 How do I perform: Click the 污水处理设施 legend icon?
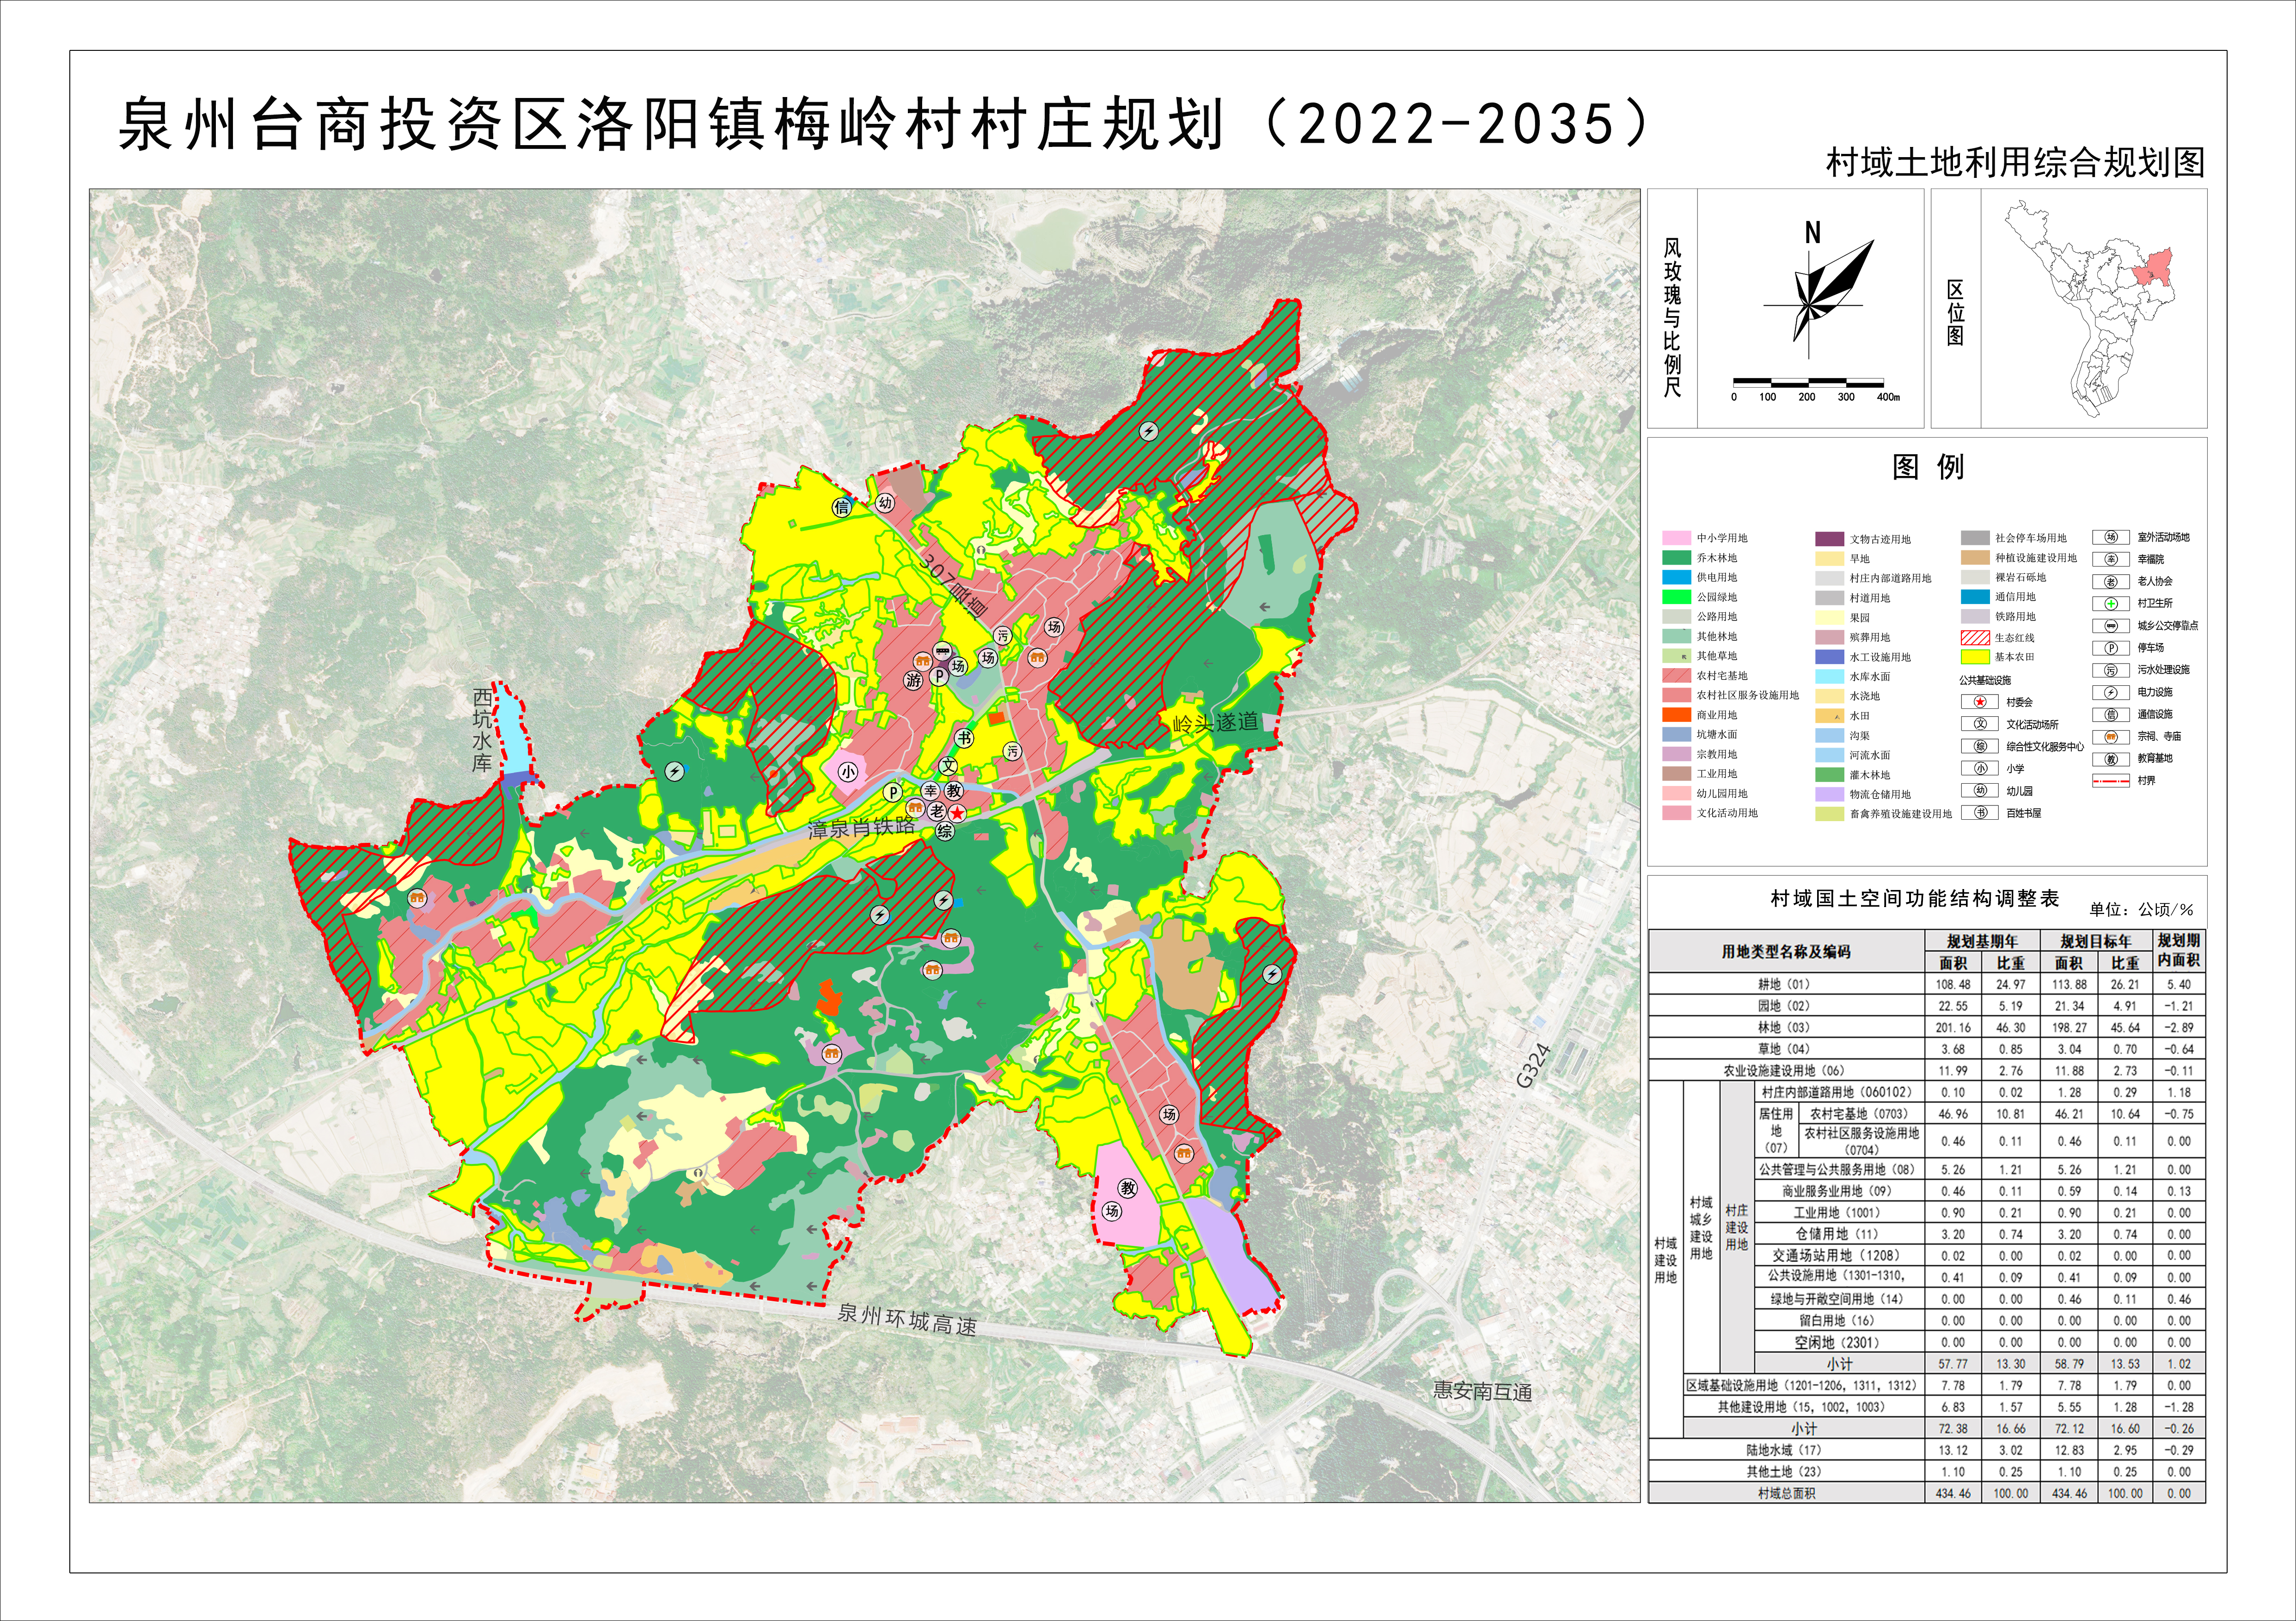pos(2111,670)
